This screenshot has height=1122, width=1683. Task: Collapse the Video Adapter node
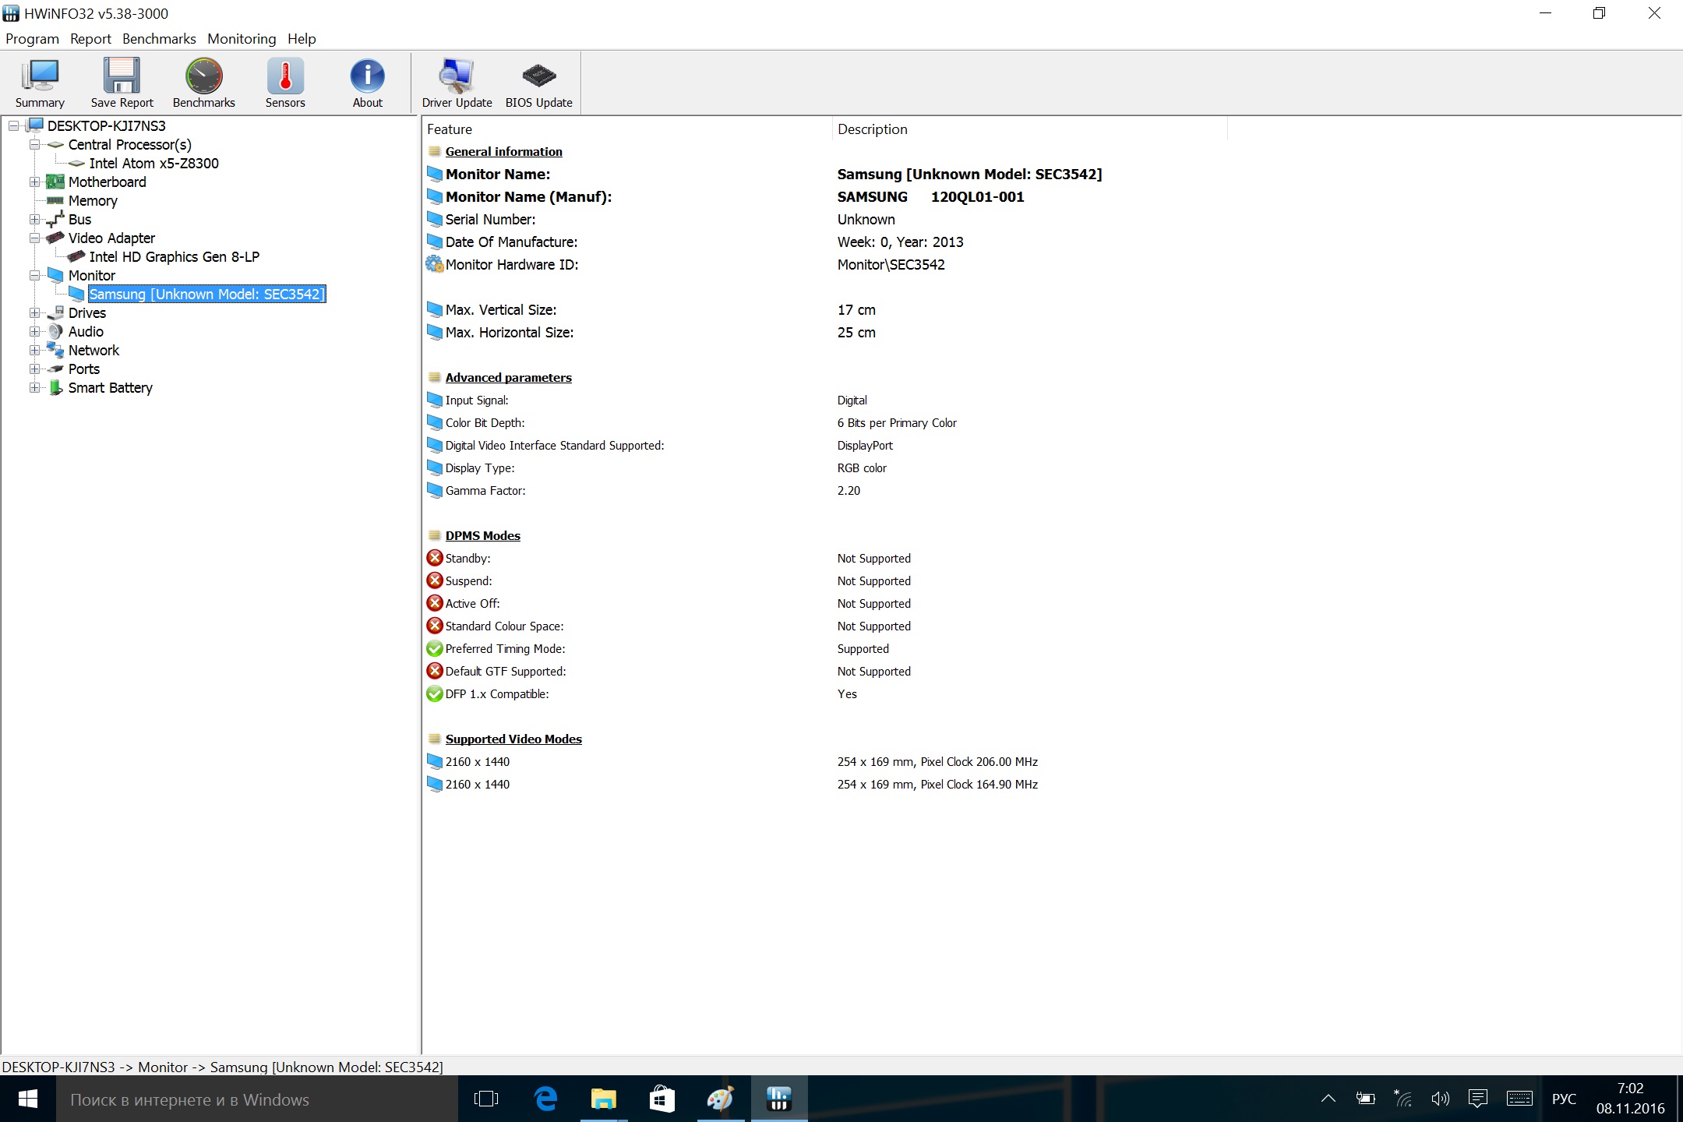click(34, 238)
